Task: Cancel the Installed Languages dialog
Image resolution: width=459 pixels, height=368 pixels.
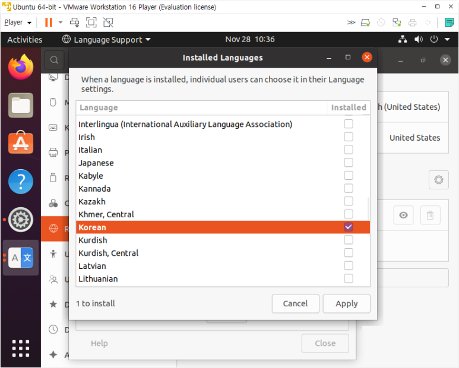Action: tap(295, 304)
